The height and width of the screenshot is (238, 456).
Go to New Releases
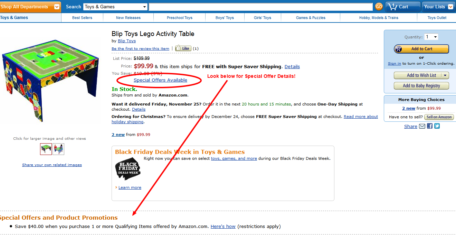pos(128,18)
